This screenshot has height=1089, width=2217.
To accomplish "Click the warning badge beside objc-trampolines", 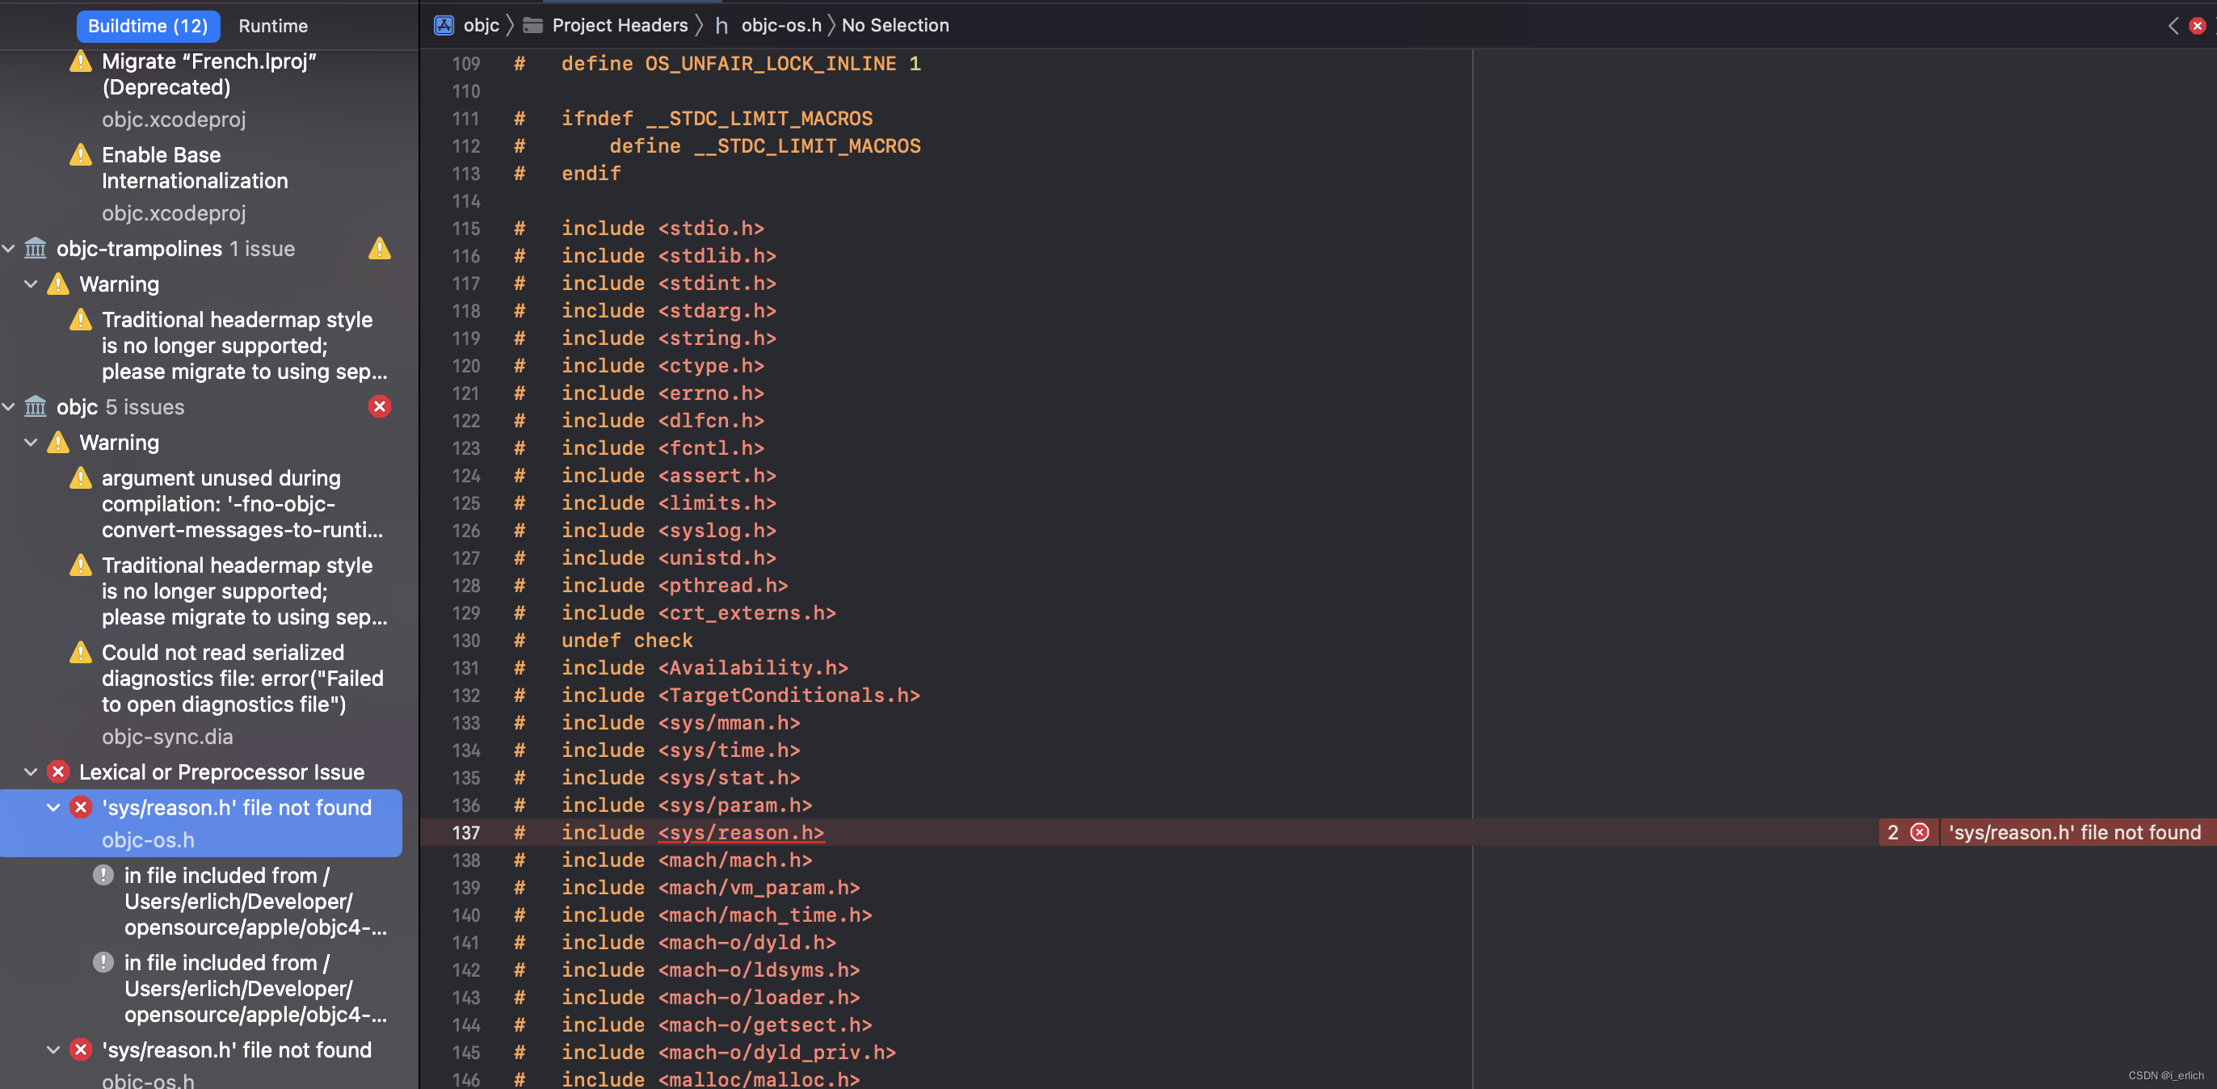I will click(380, 249).
